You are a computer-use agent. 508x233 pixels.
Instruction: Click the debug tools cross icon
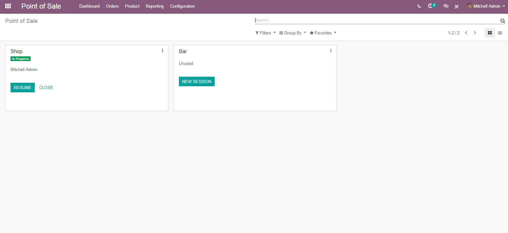457,6
